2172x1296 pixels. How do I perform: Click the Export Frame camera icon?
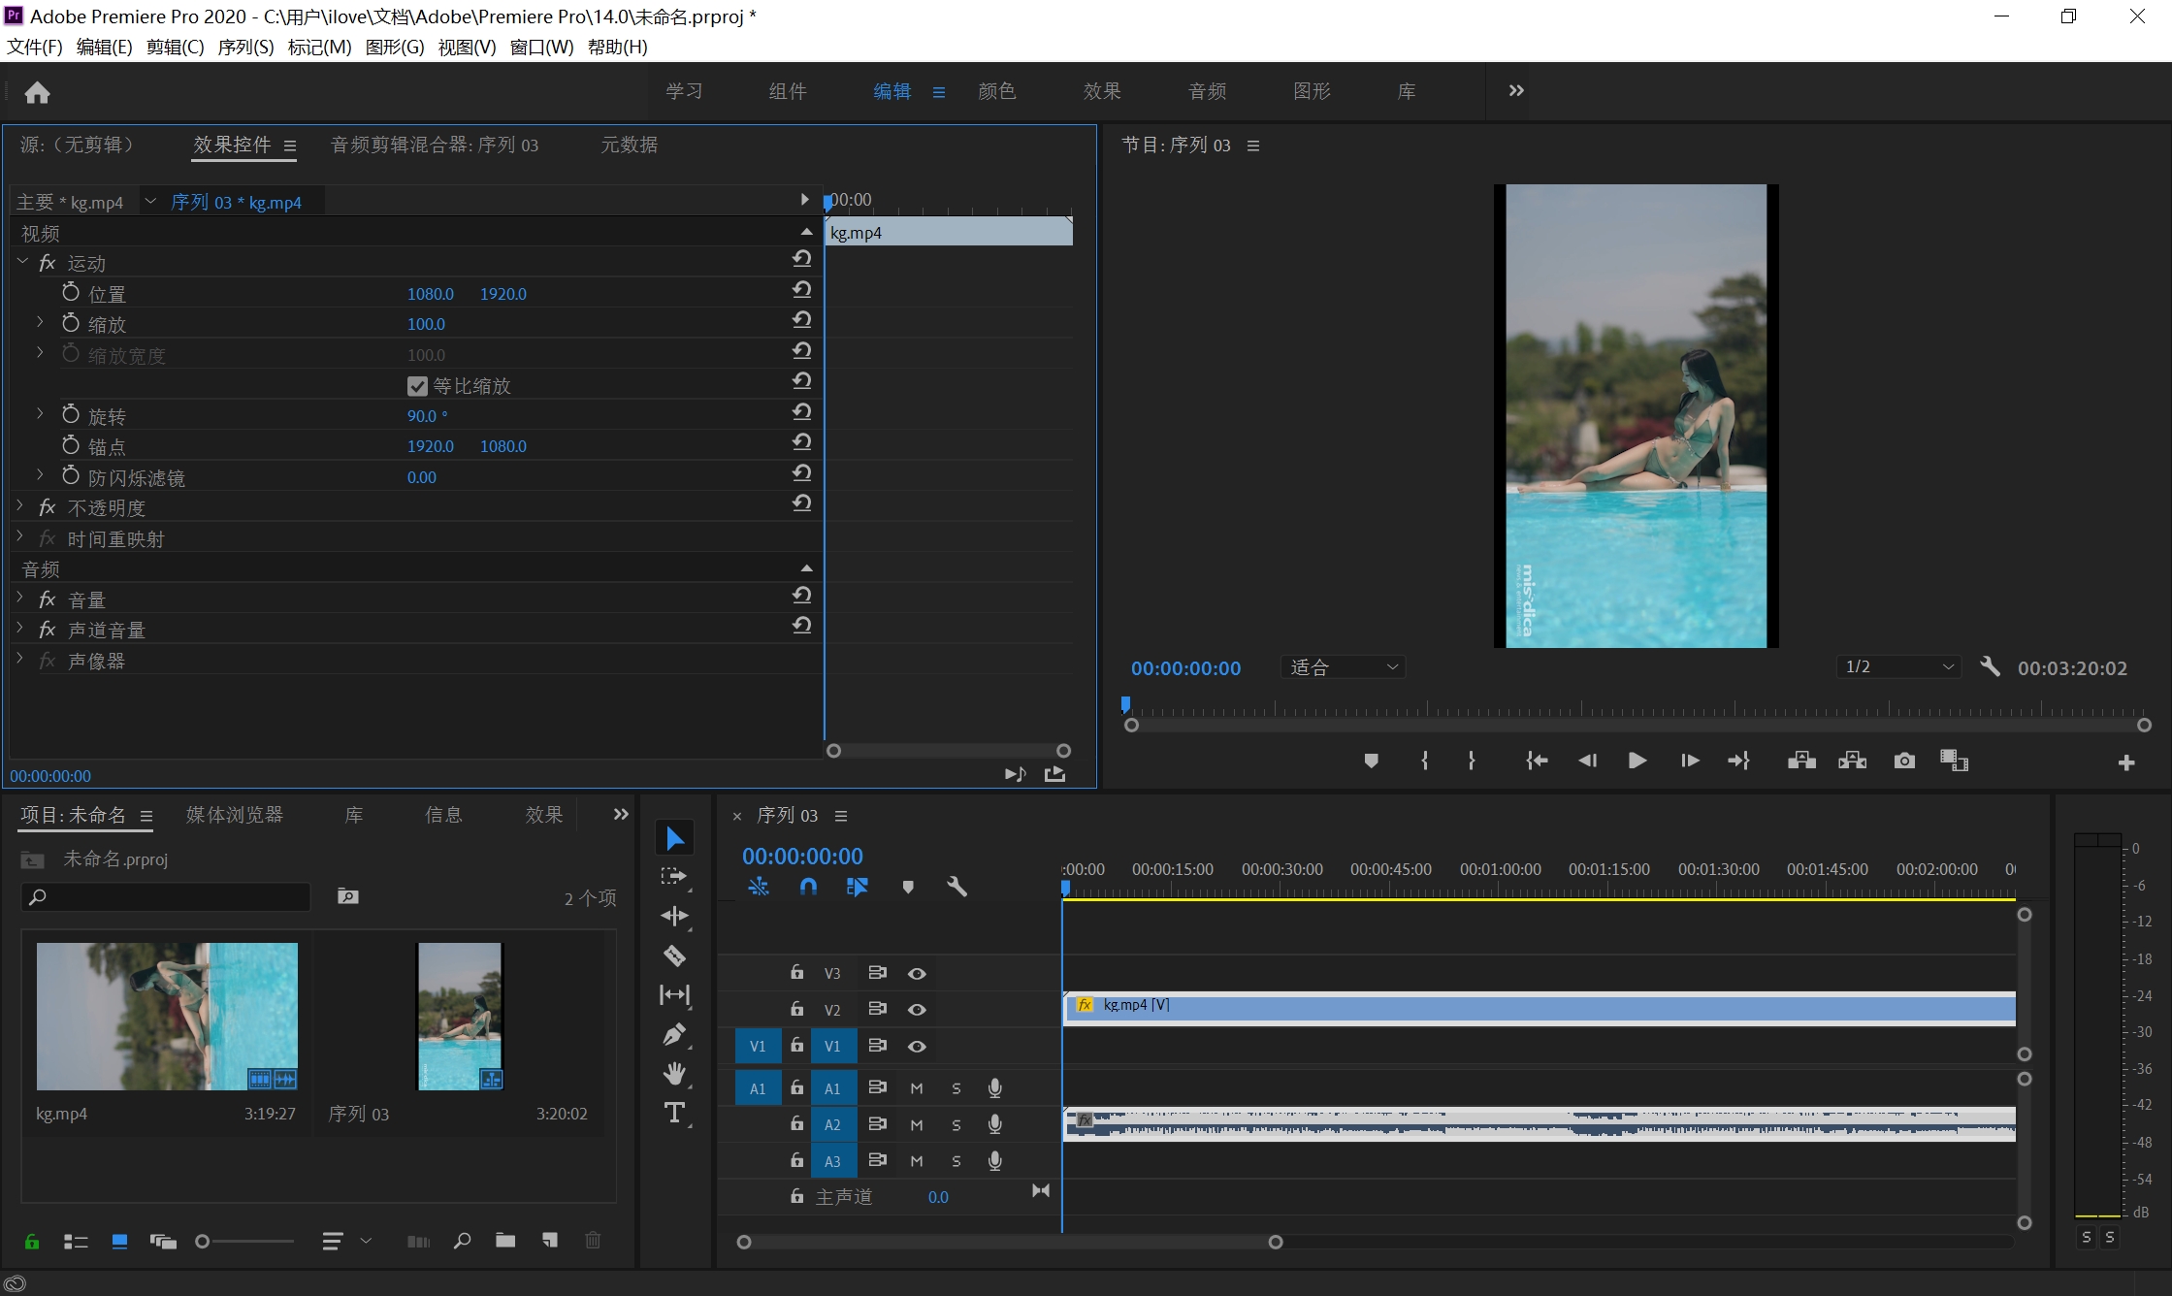[x=1904, y=761]
